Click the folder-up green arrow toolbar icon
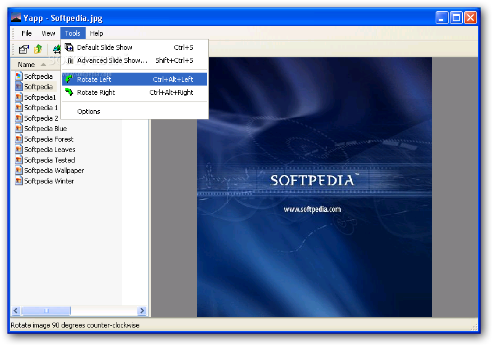The image size is (493, 346). pos(38,49)
